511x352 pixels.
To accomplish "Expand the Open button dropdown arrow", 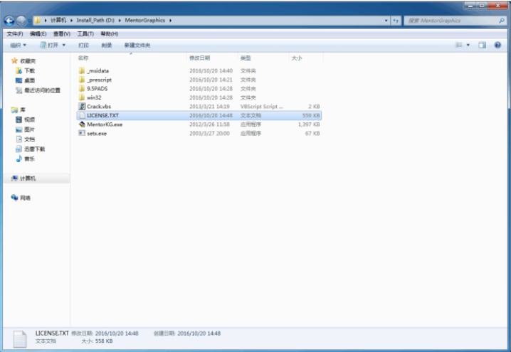I will (64, 45).
